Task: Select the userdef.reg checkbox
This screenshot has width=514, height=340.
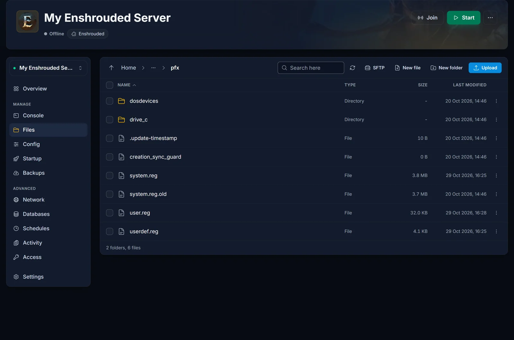Action: click(110, 231)
